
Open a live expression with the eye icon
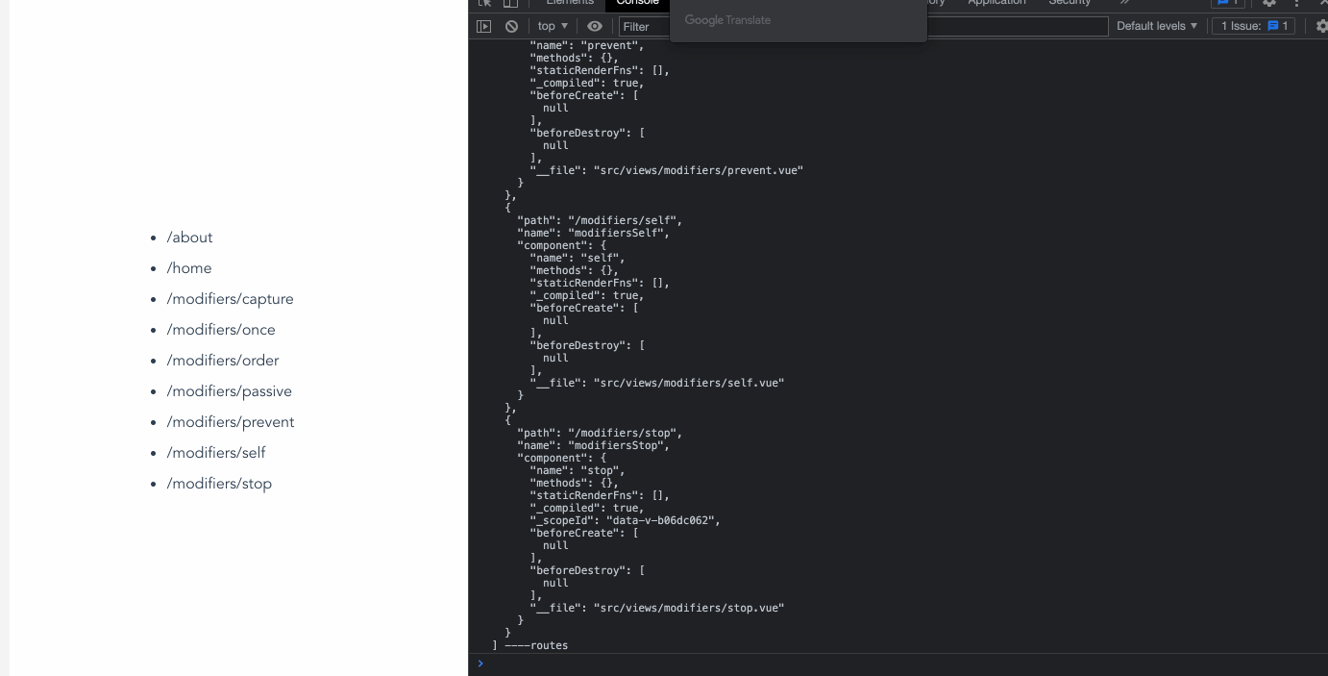tap(595, 26)
